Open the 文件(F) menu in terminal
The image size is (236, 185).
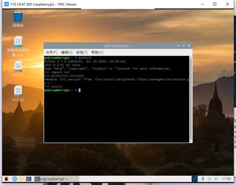[51, 53]
